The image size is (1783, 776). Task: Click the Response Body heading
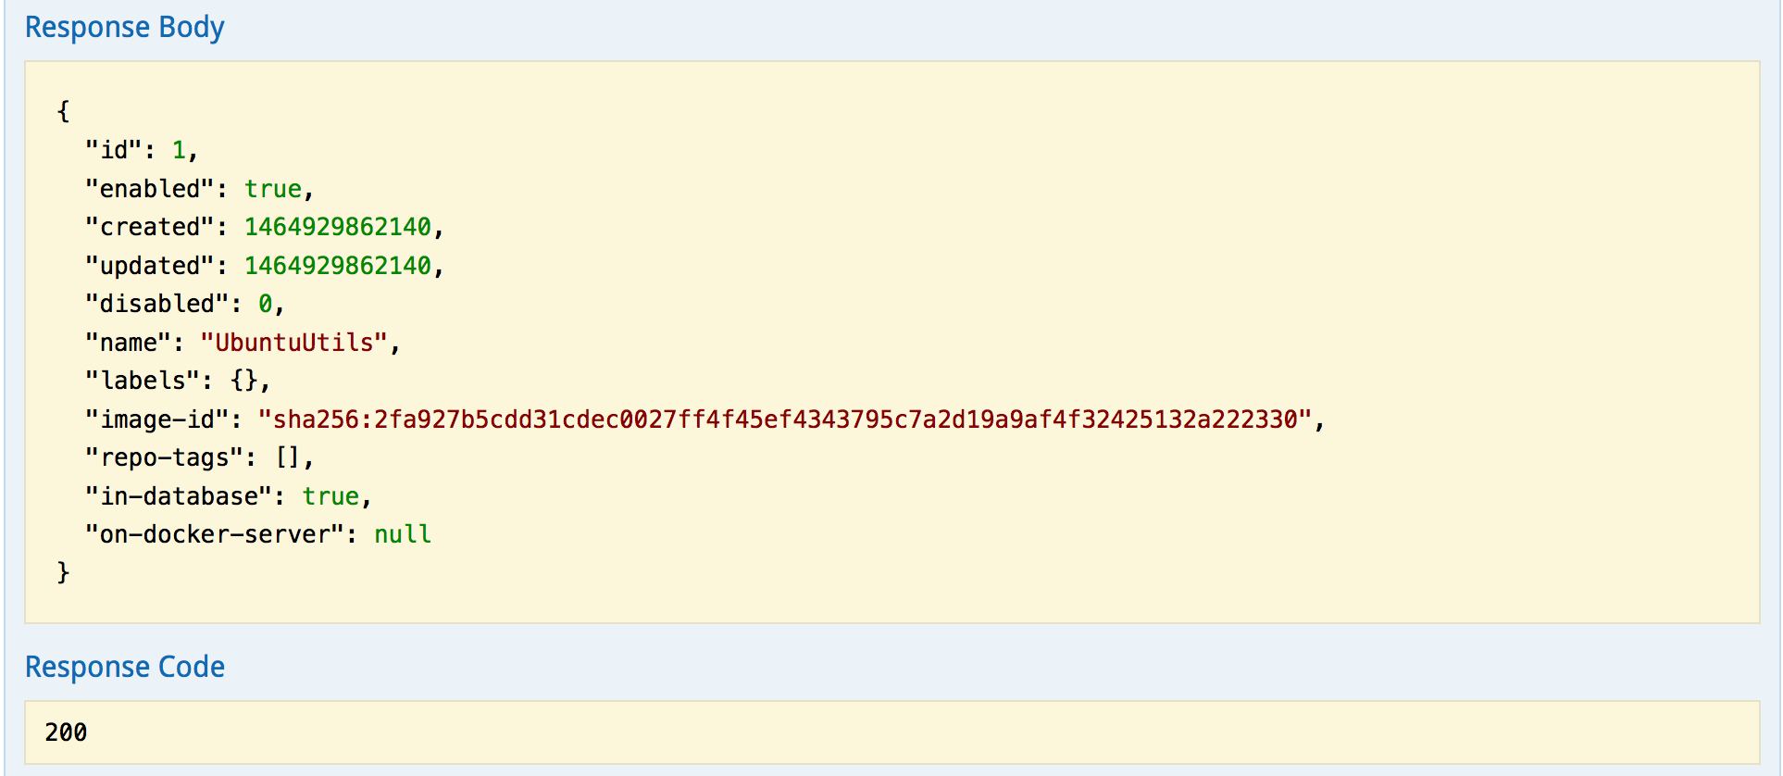point(124,28)
